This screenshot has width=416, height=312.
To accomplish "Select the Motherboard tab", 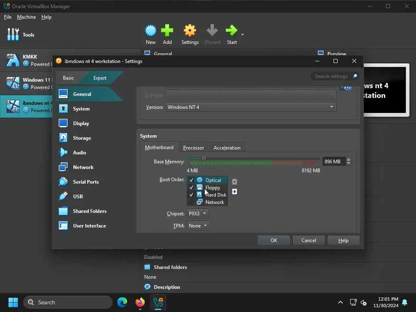I will click(159, 147).
